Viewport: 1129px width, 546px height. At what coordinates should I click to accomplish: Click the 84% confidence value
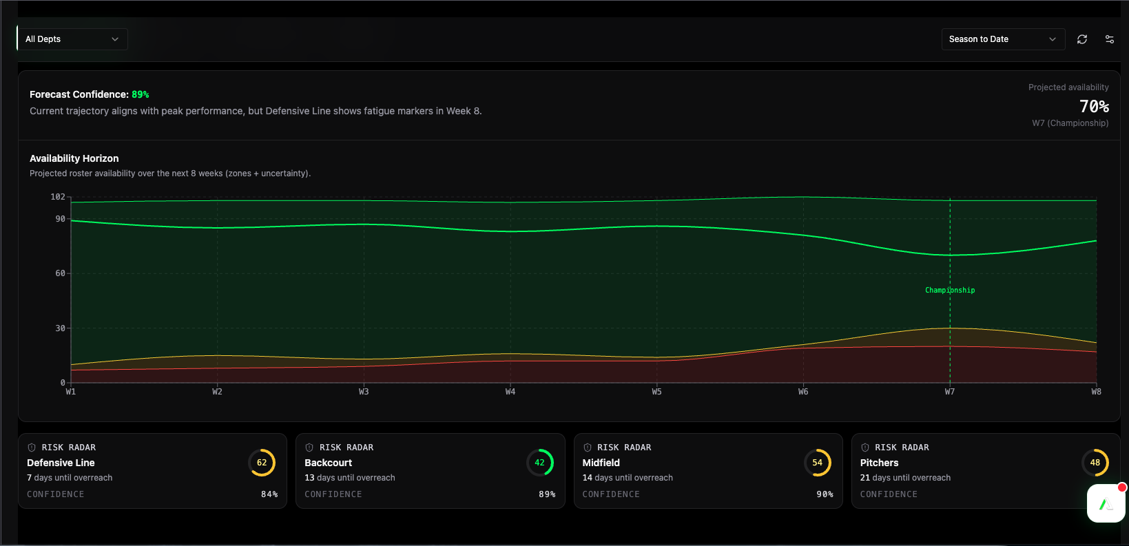click(x=269, y=494)
